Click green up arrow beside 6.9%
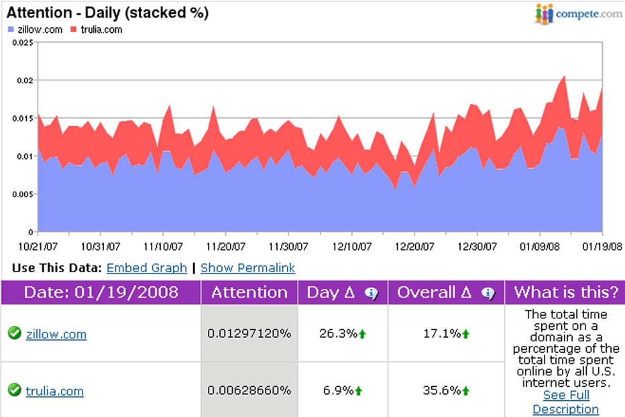This screenshot has width=625, height=417. pyautogui.click(x=358, y=391)
